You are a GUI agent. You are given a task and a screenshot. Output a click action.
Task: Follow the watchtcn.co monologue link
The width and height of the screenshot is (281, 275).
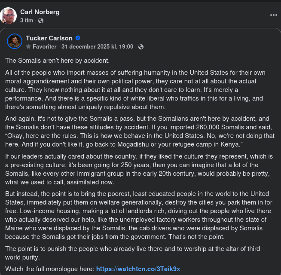click(138, 269)
